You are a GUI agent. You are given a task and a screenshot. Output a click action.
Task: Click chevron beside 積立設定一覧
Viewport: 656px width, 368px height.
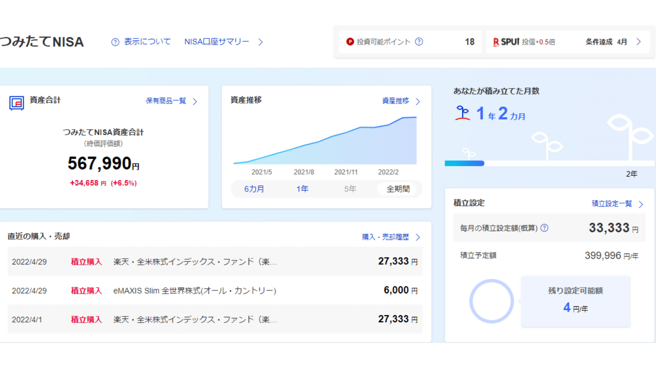point(641,204)
